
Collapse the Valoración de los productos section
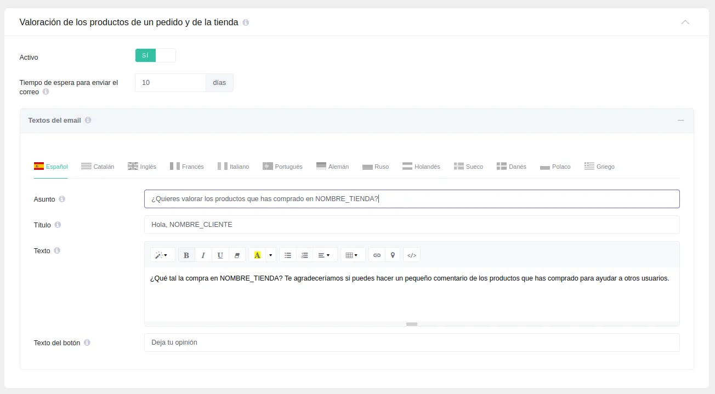click(x=685, y=22)
